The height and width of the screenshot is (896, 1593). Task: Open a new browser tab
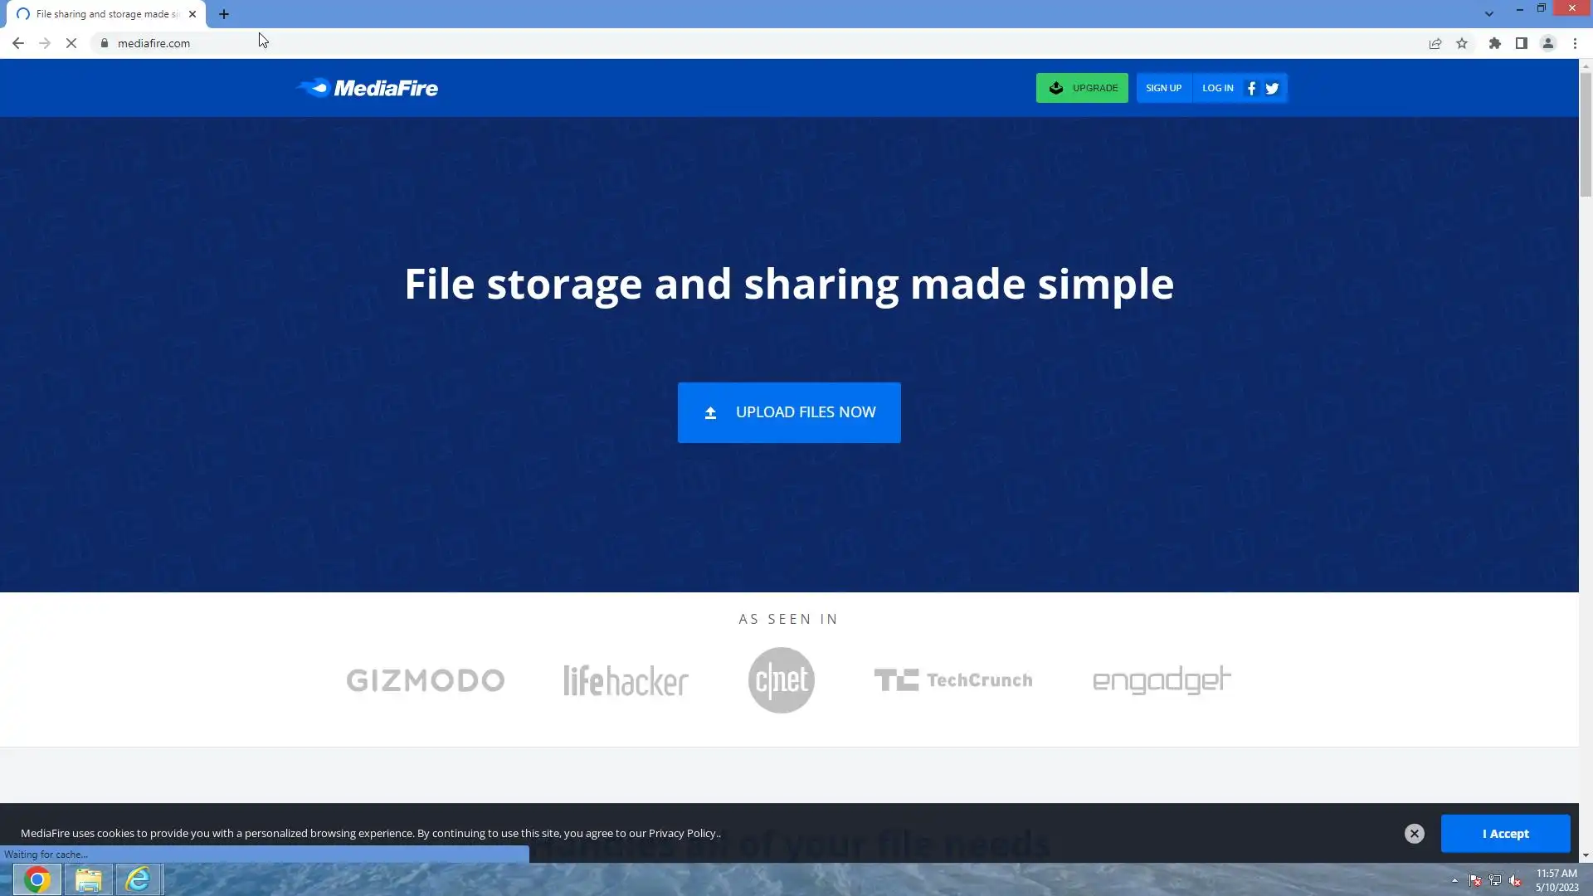(224, 14)
